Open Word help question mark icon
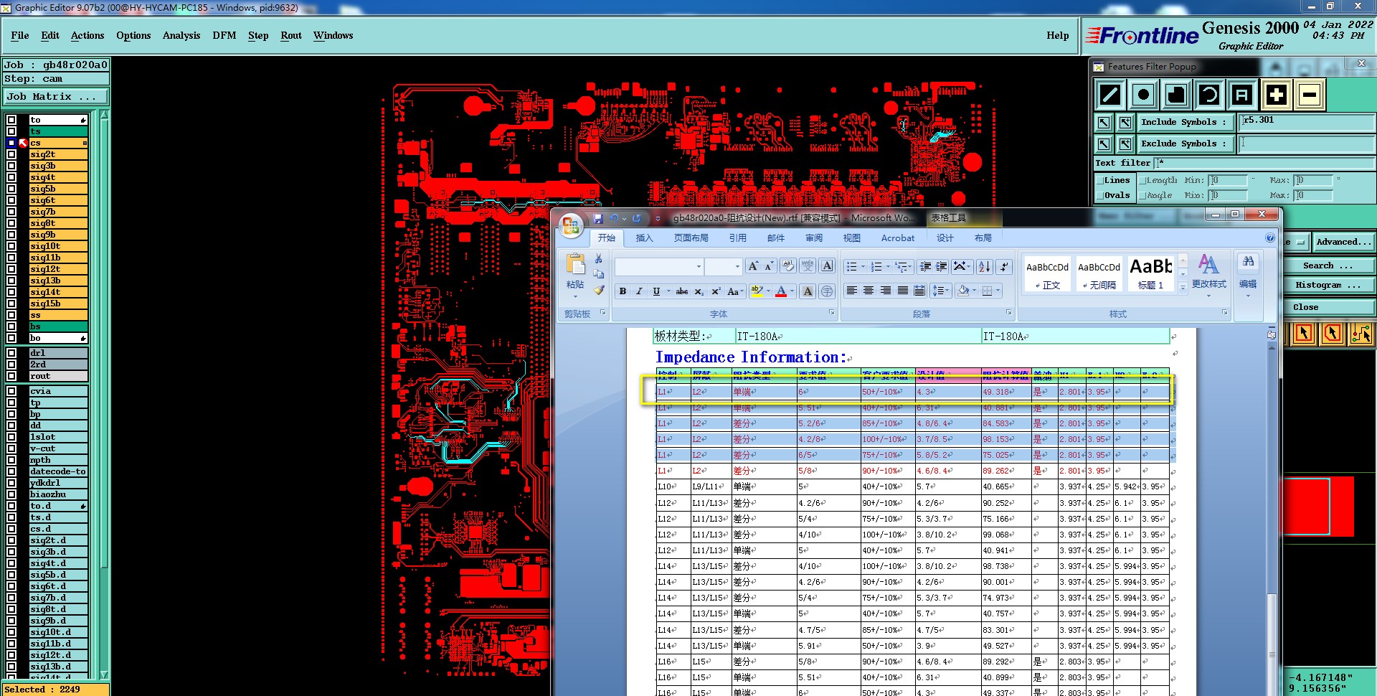Image resolution: width=1377 pixels, height=696 pixels. [1270, 238]
